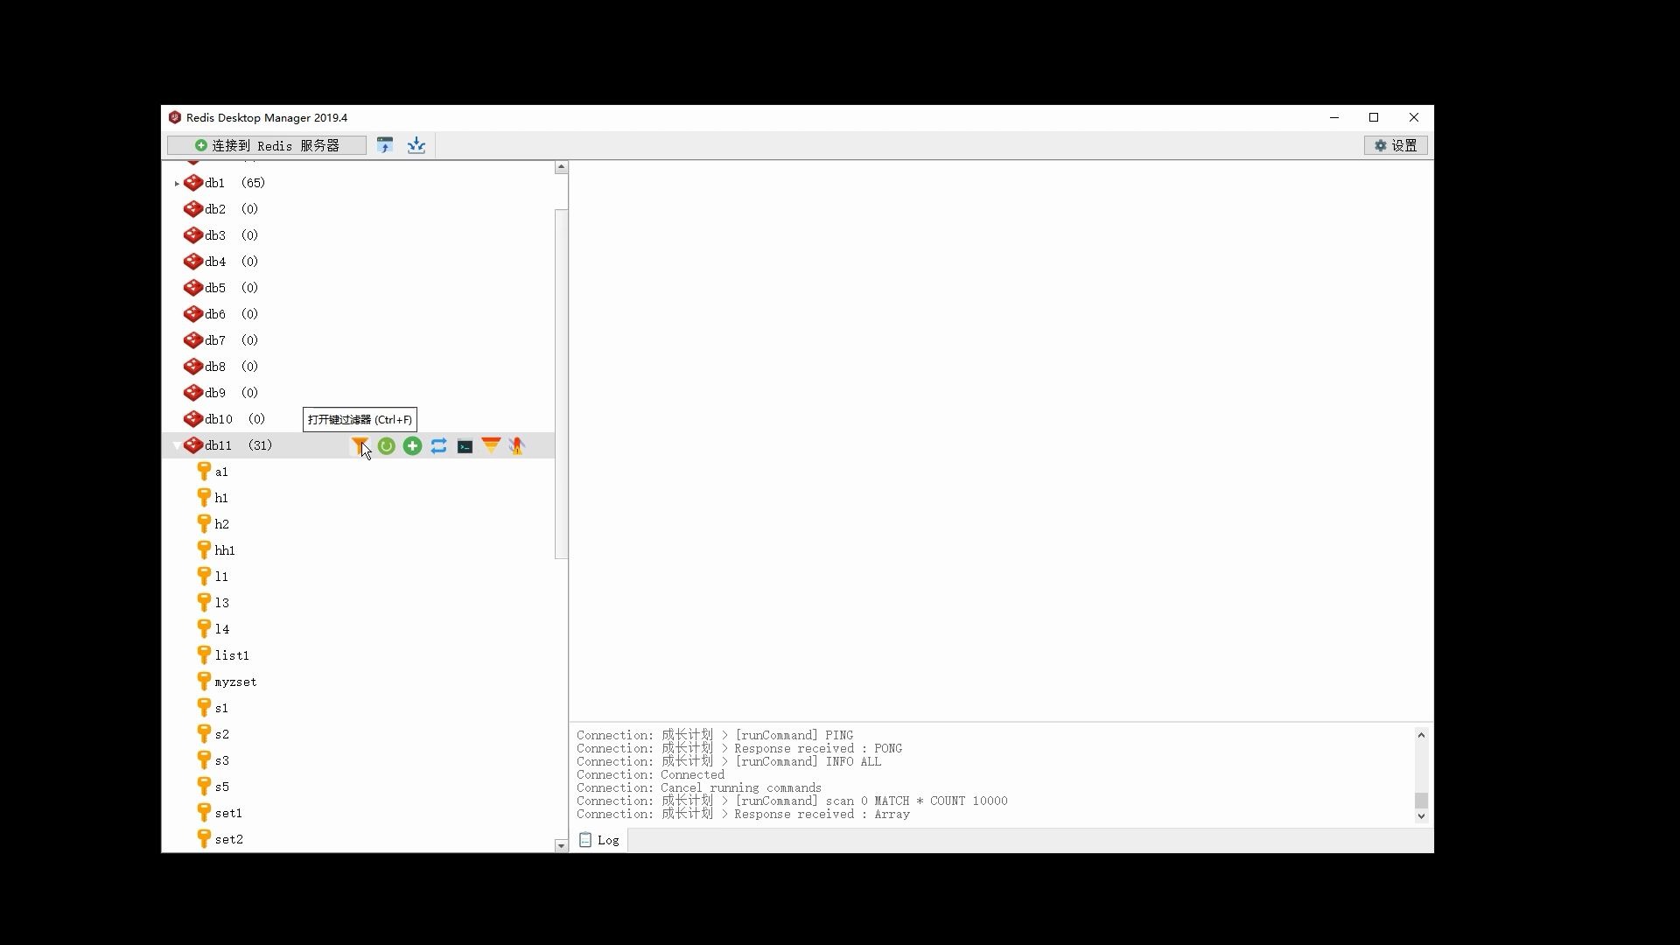Screen dimensions: 1680x945
Task: Click the log panel scroll-up arrow
Action: pos(1421,735)
